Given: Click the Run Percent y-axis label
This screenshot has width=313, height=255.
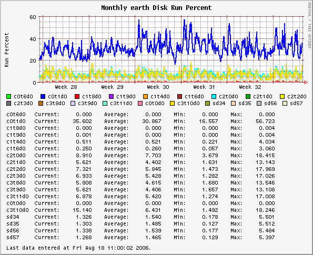Looking at the screenshot, I should (x=7, y=50).
